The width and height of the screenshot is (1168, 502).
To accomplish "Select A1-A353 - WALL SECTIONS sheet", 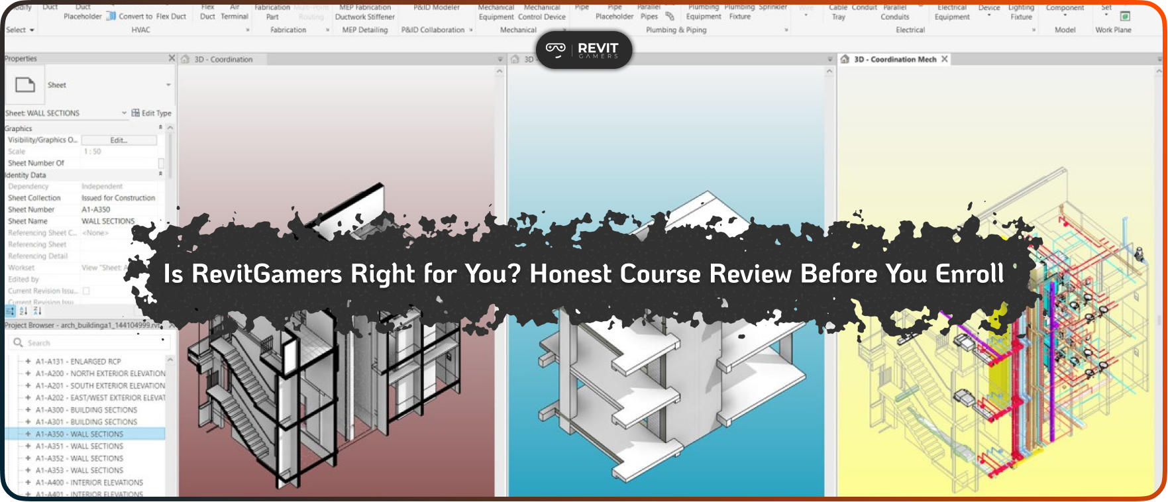I will coord(80,470).
